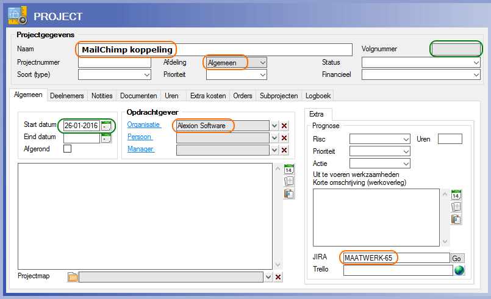Click the Naam field with MailChimp koppeling

tap(215, 50)
